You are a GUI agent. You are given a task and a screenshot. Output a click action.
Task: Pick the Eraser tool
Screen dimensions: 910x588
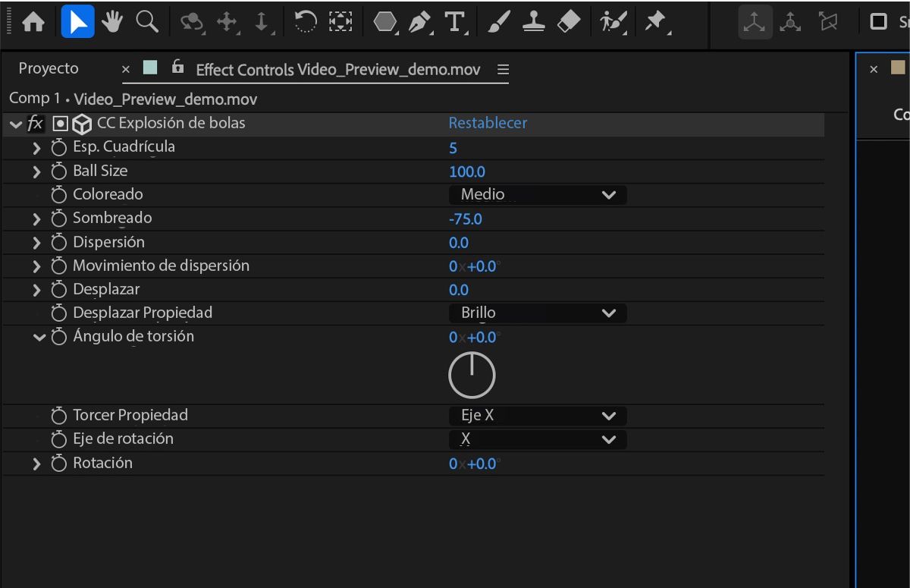[x=568, y=21]
